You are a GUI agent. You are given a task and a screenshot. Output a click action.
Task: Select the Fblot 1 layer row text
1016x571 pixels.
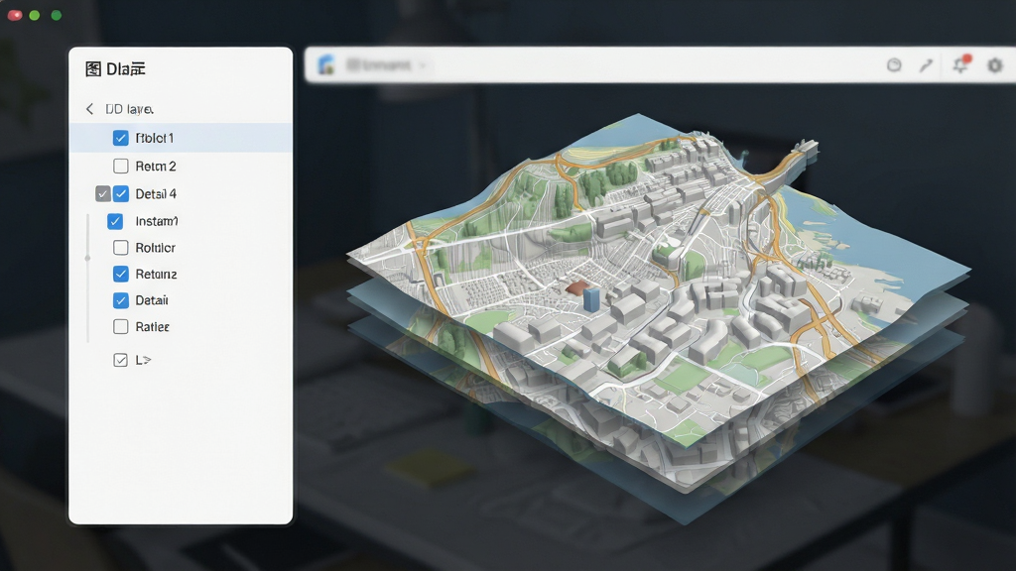pyautogui.click(x=154, y=138)
